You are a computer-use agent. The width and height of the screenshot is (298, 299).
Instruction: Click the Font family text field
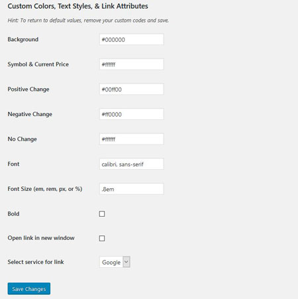(x=132, y=164)
